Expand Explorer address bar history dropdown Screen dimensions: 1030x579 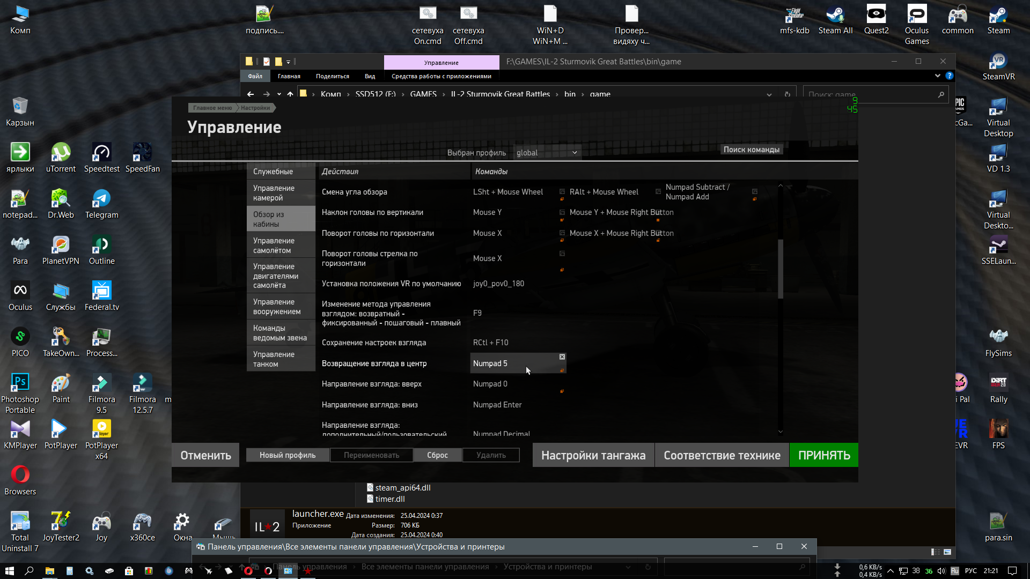pyautogui.click(x=769, y=94)
